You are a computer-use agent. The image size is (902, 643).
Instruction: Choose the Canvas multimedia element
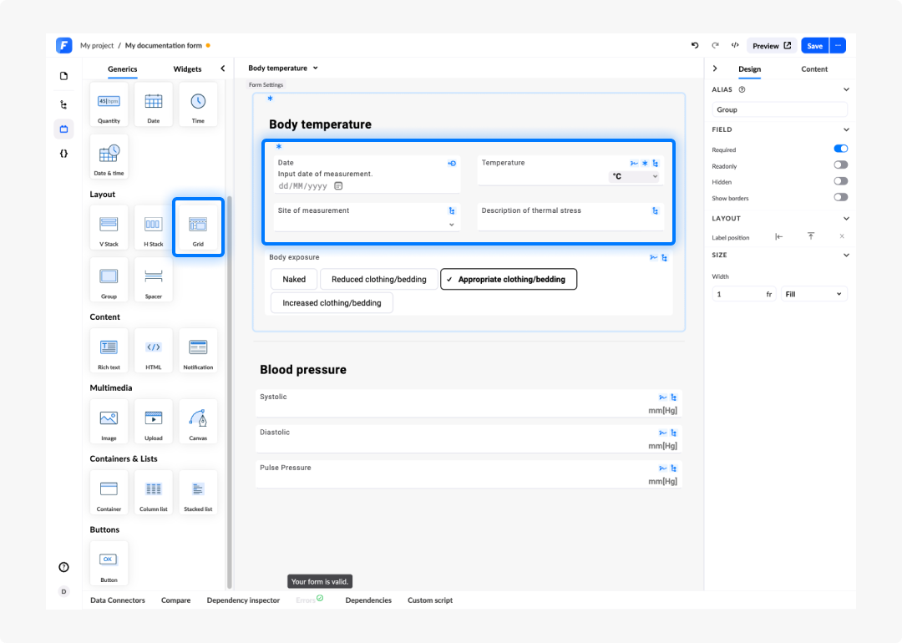click(x=198, y=422)
